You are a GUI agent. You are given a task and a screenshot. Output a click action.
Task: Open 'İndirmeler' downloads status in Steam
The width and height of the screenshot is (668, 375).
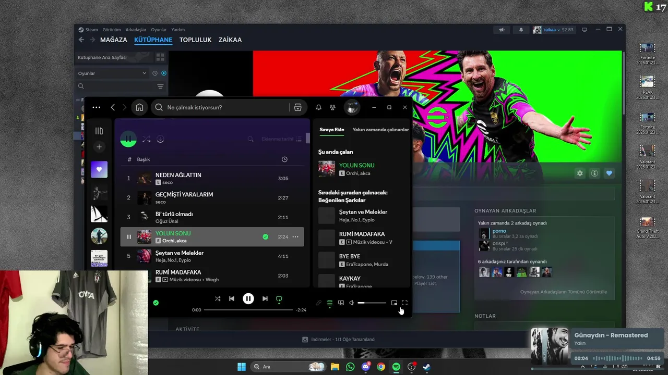pos(339,340)
